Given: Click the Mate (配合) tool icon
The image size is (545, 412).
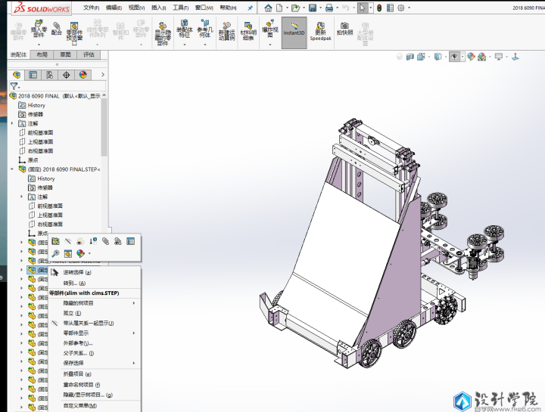Looking at the screenshot, I should coord(56,27).
